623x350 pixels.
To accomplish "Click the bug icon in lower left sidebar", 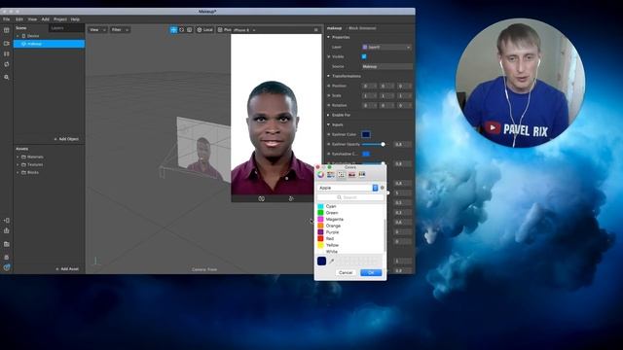I will coord(7,257).
